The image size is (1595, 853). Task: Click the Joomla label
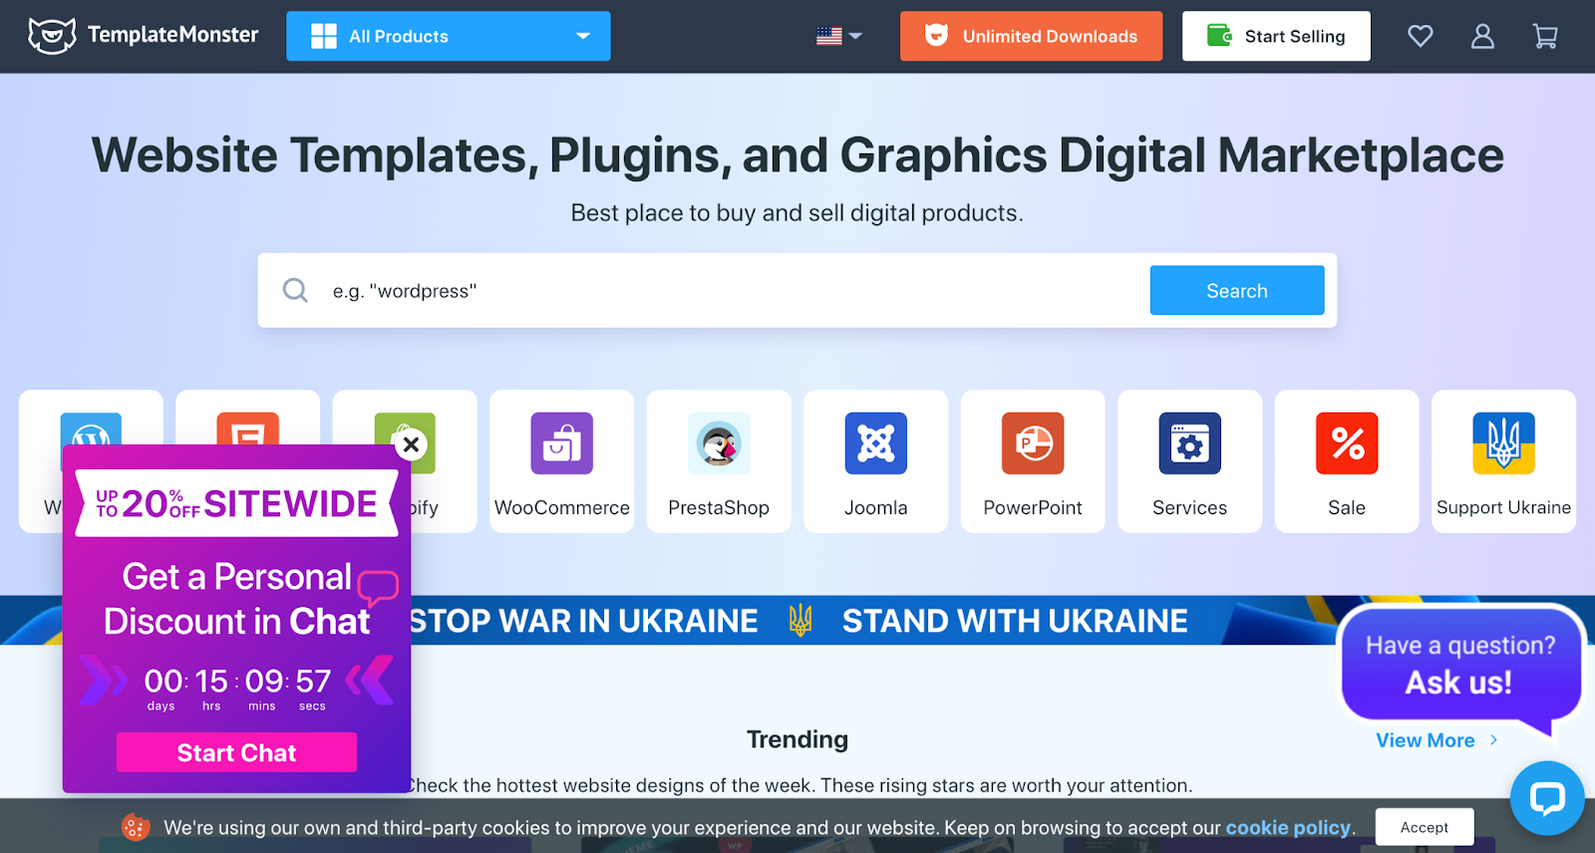(x=876, y=507)
